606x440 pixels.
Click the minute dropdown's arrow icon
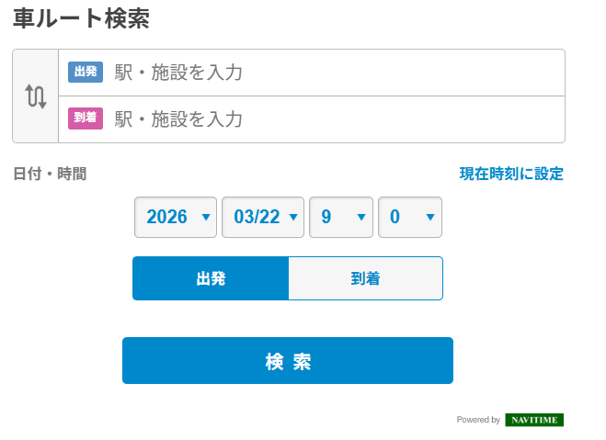430,218
